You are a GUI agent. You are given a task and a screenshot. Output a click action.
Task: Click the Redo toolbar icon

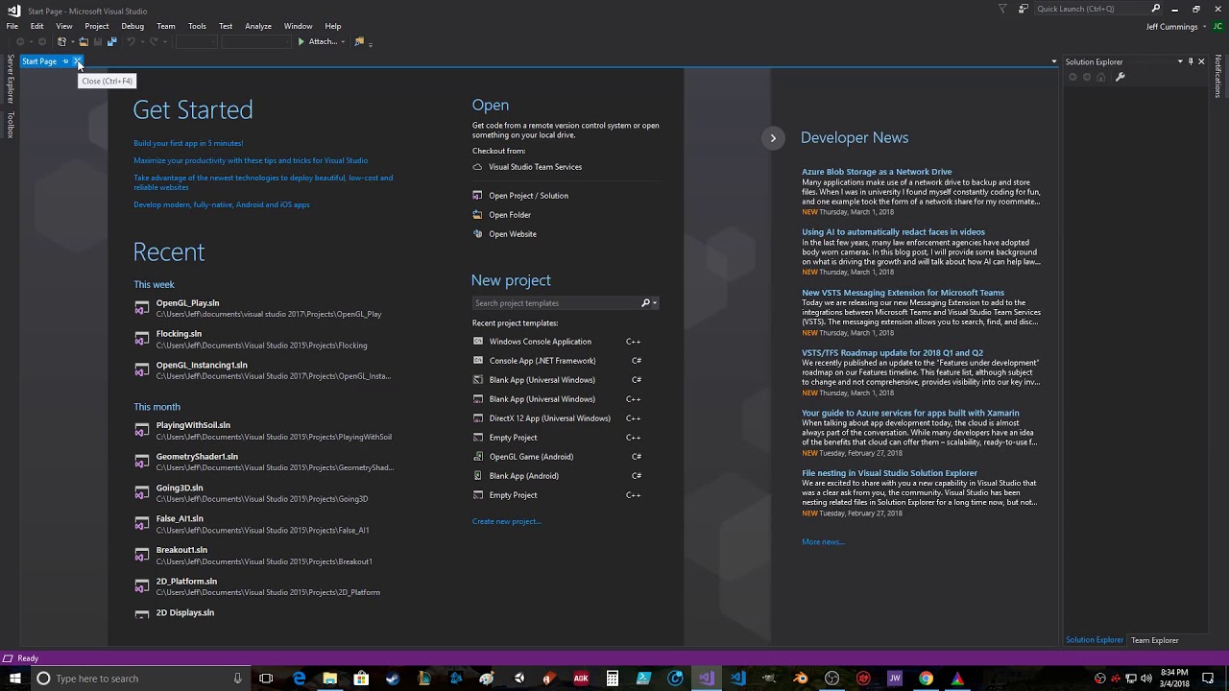(x=154, y=41)
